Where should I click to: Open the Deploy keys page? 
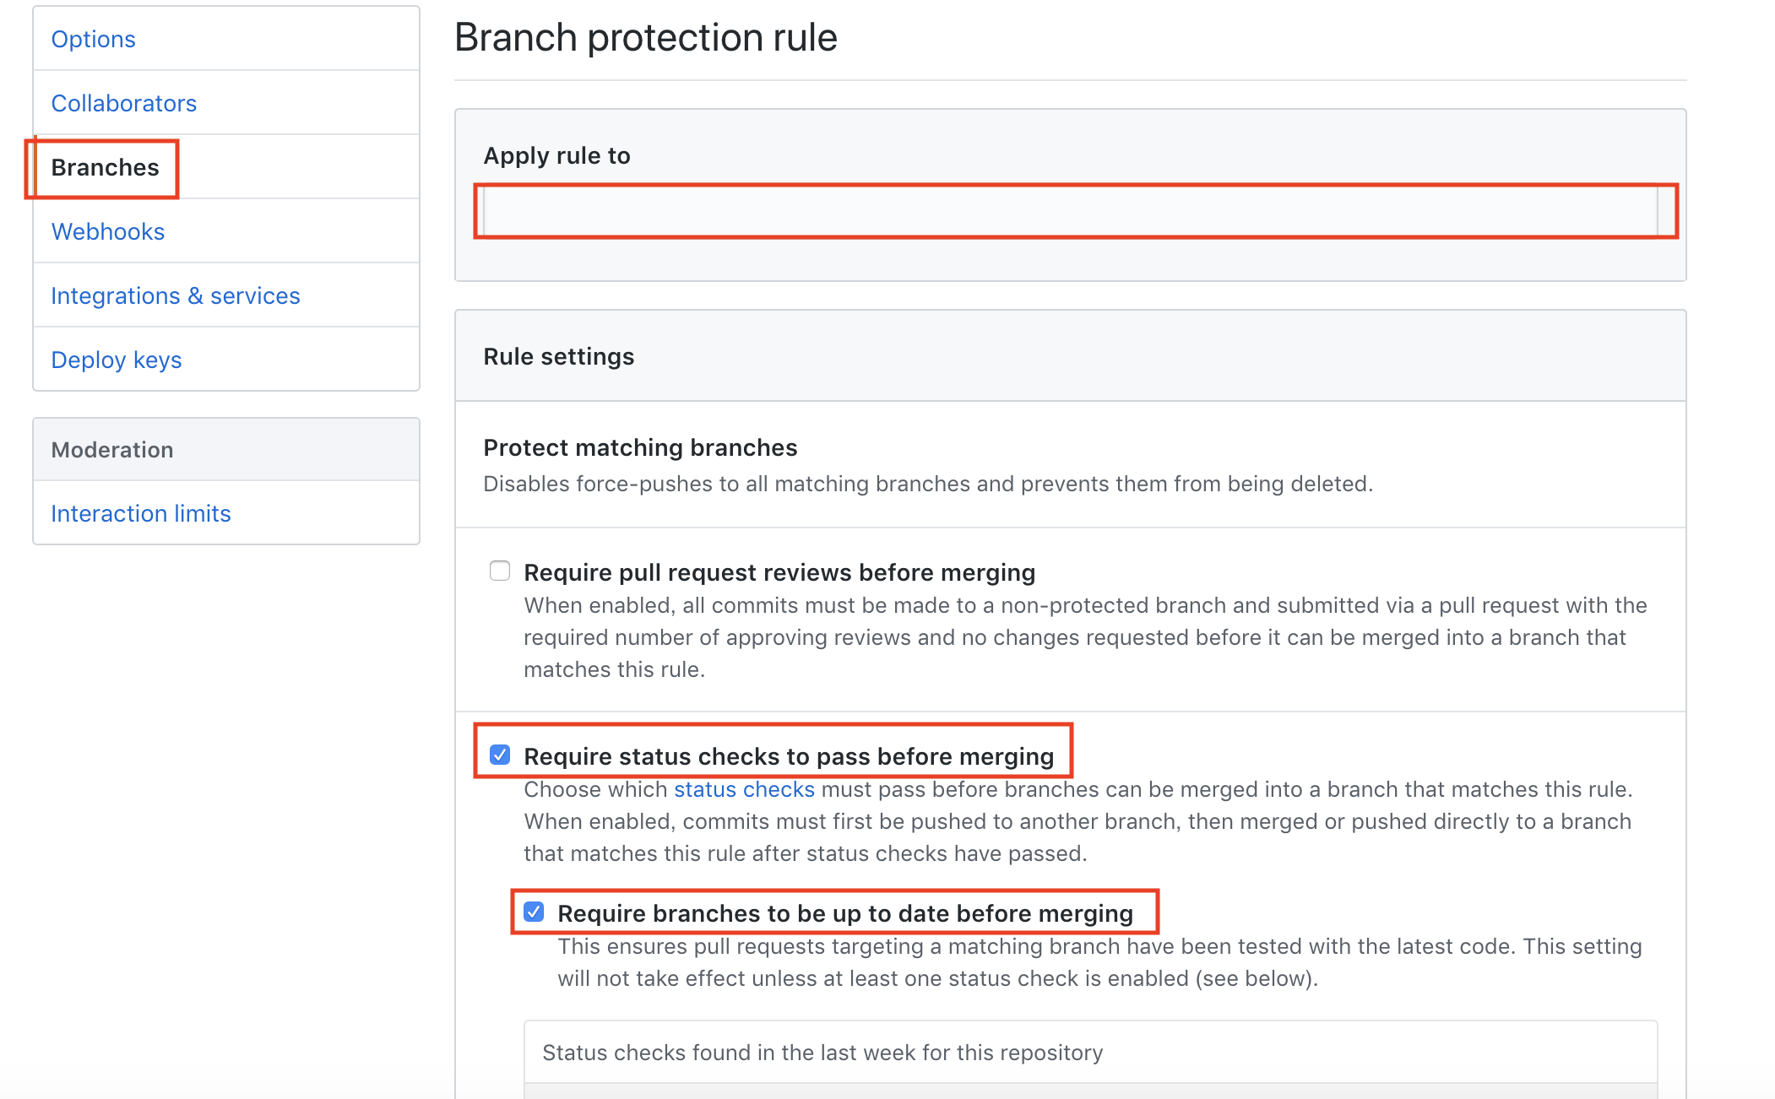[116, 360]
